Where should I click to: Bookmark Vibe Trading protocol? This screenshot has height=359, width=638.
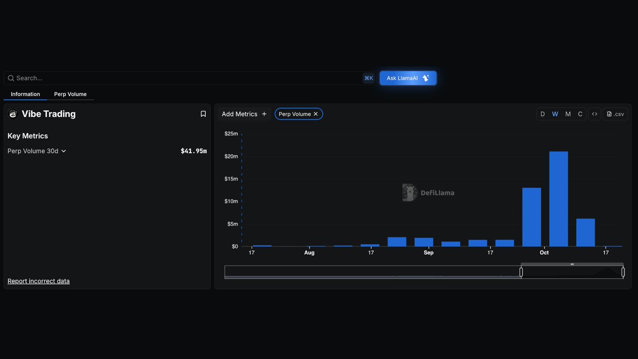pos(203,113)
